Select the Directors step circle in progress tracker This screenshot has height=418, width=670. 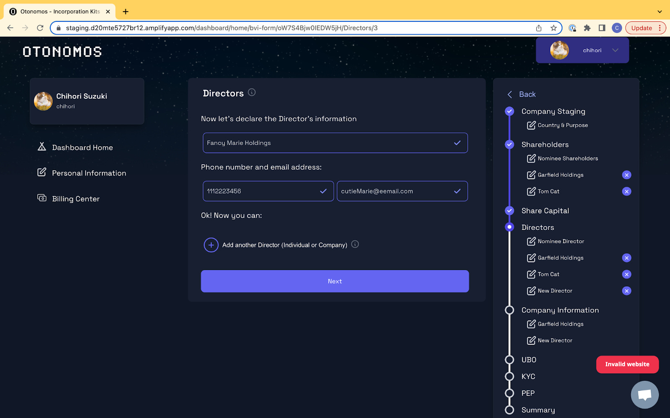tap(509, 227)
